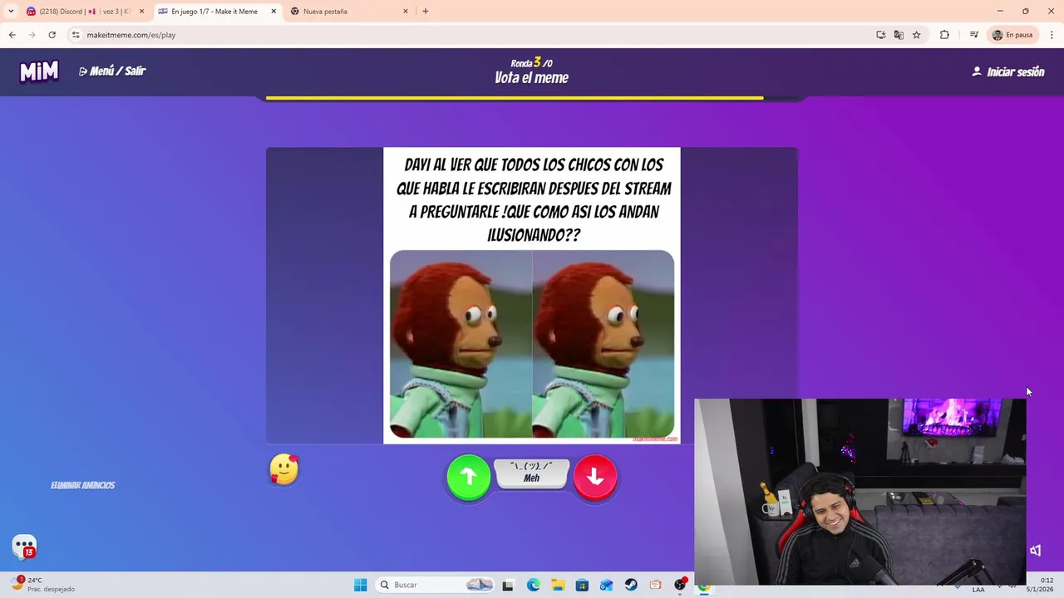View site information icon
Image resolution: width=1064 pixels, height=598 pixels.
pyautogui.click(x=76, y=35)
